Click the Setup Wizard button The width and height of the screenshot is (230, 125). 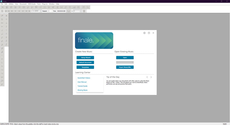point(85,58)
